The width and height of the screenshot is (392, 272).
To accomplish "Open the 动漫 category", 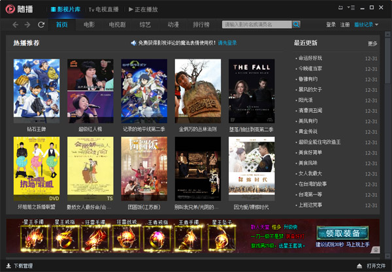I will pos(173,24).
